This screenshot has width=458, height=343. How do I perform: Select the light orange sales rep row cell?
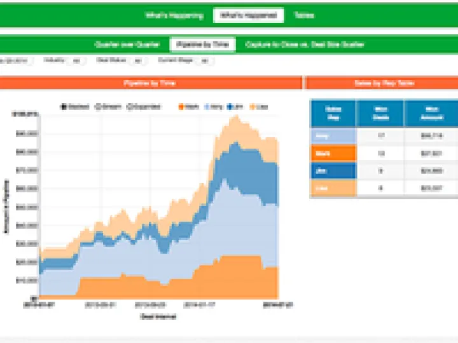[333, 188]
